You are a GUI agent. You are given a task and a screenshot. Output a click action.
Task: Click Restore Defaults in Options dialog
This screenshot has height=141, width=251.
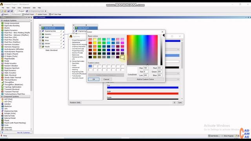[75, 103]
